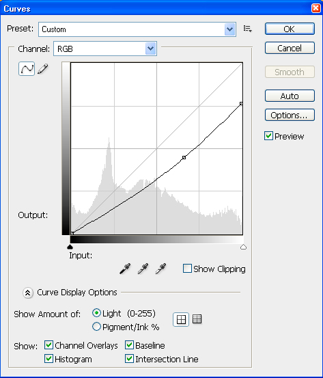The width and height of the screenshot is (323, 378).
Task: Pick the white point eyedropper
Action: [x=160, y=269]
